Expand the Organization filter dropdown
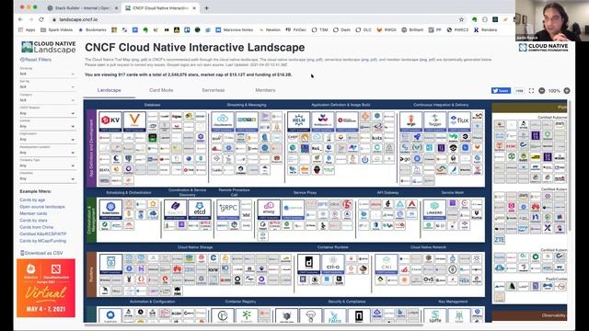589x331 pixels. (x=47, y=140)
